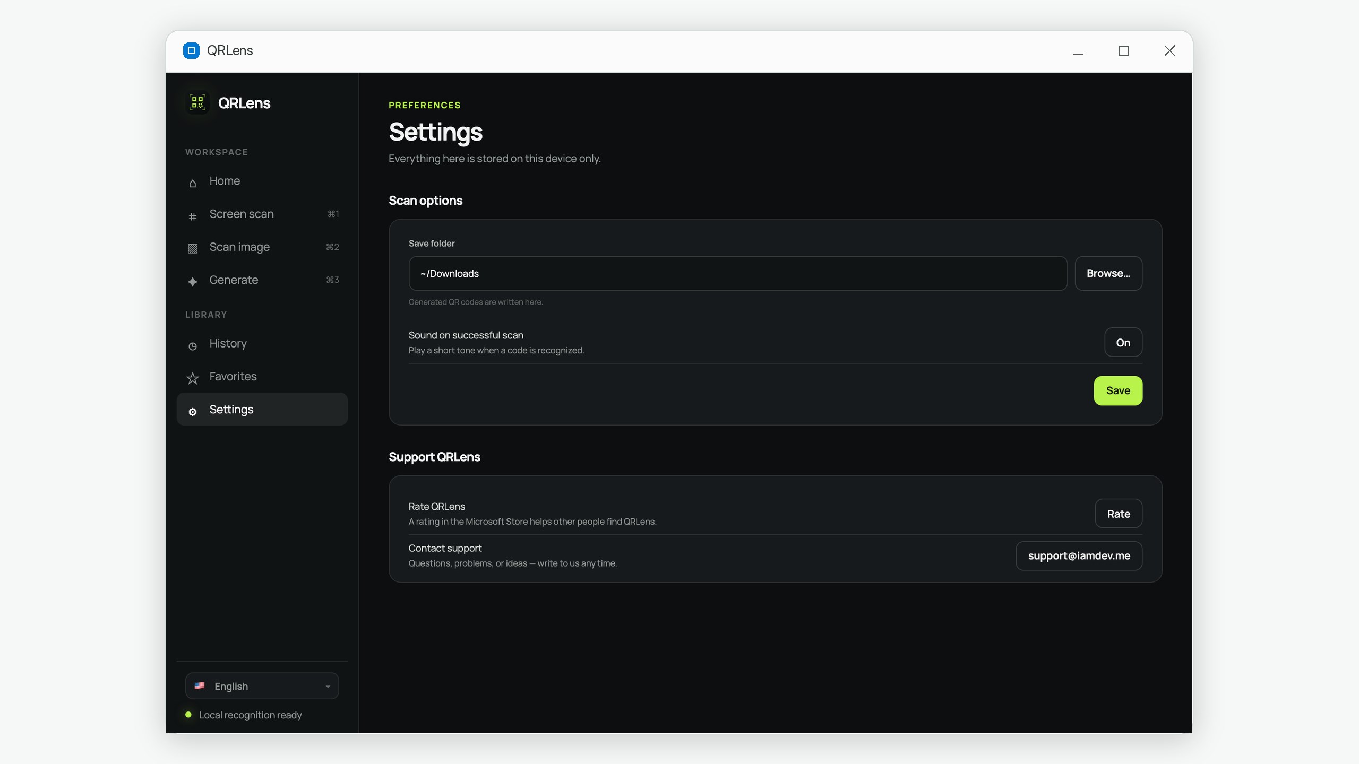
Task: Open the Home page
Action: tap(262, 181)
